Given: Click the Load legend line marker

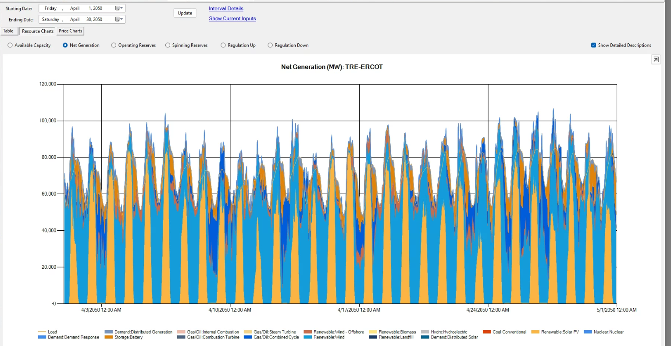Looking at the screenshot, I should (x=42, y=332).
